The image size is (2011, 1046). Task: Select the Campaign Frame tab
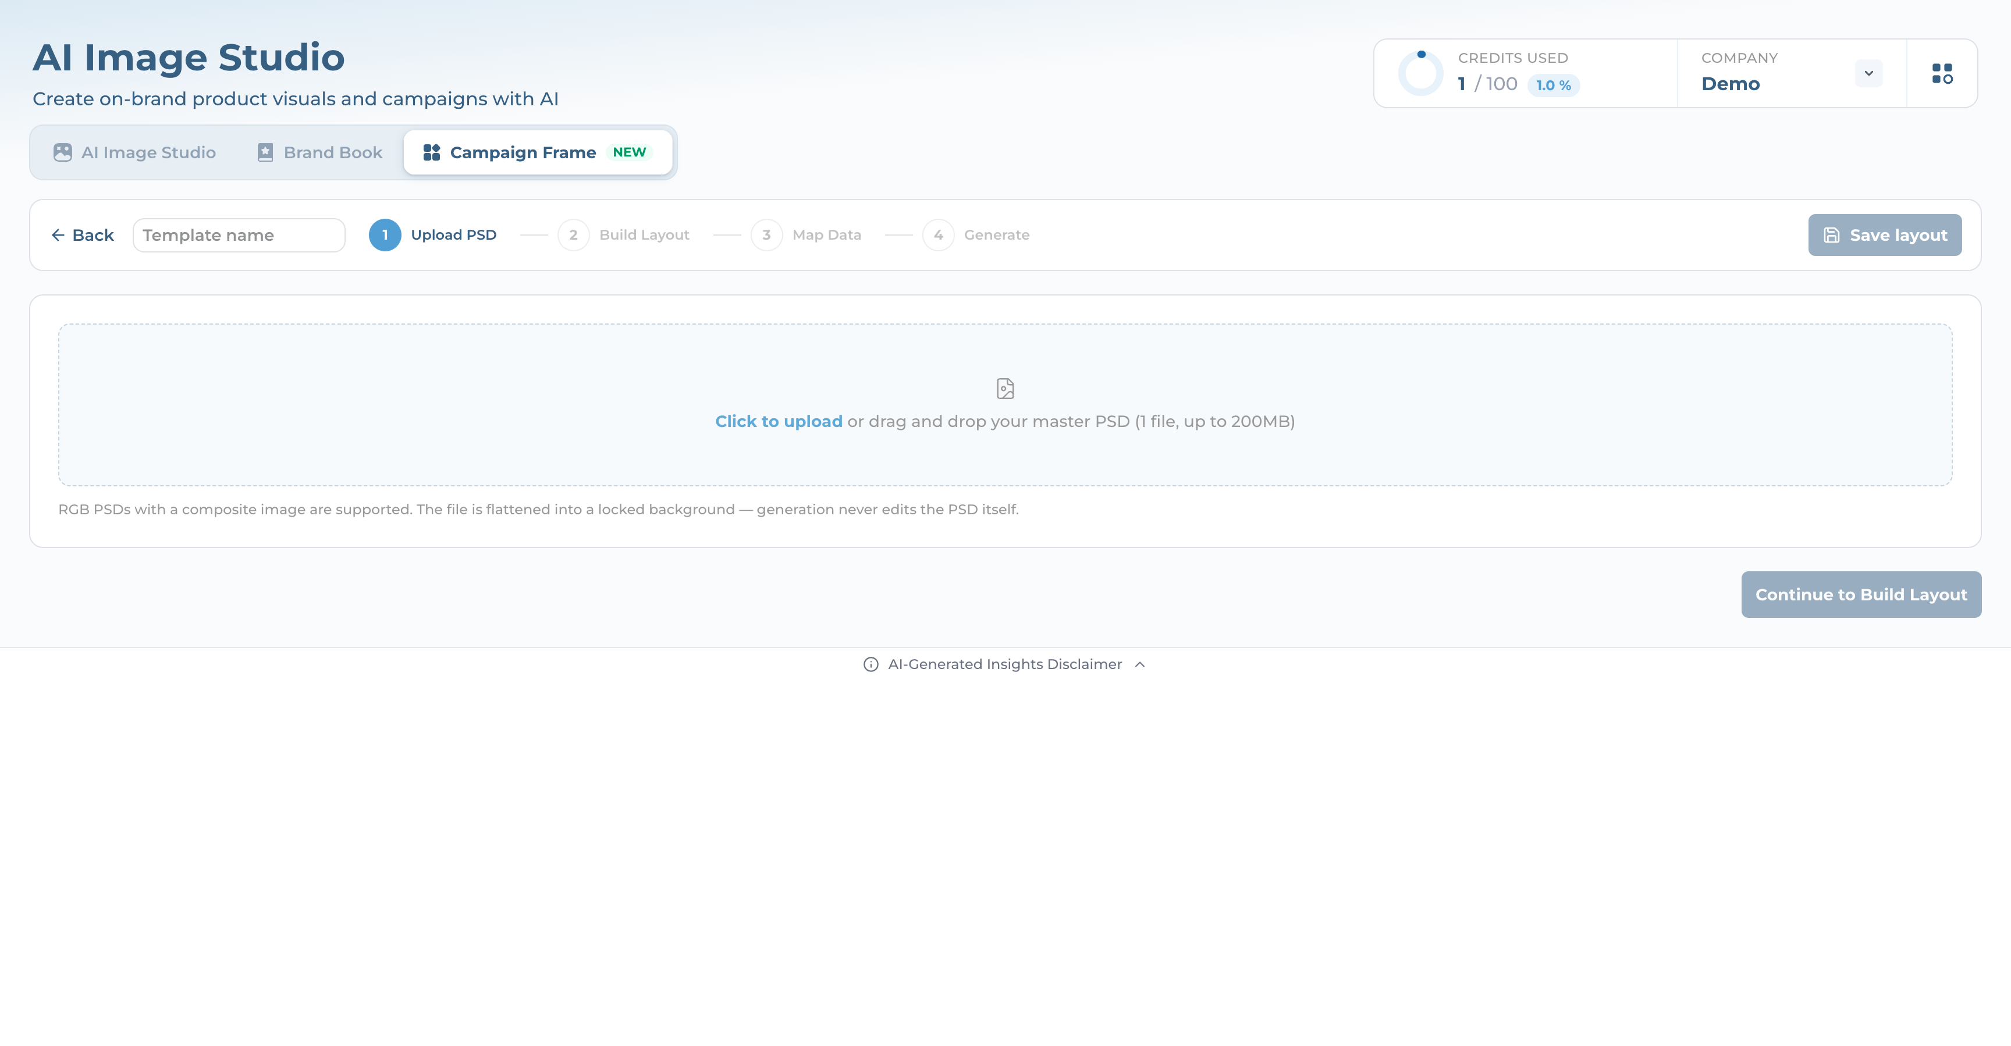coord(538,152)
